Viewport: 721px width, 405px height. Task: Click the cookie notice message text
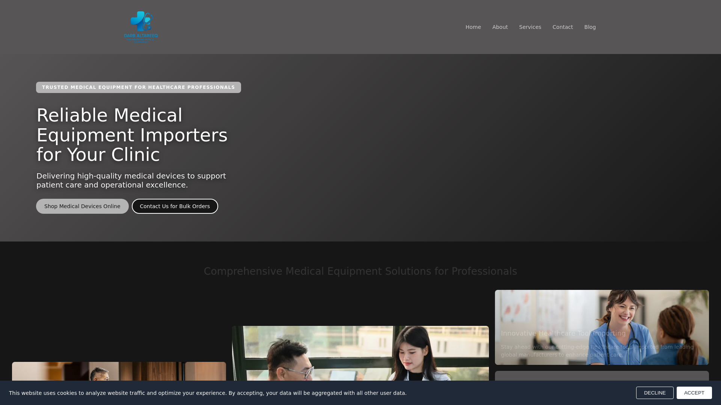tap(207, 393)
